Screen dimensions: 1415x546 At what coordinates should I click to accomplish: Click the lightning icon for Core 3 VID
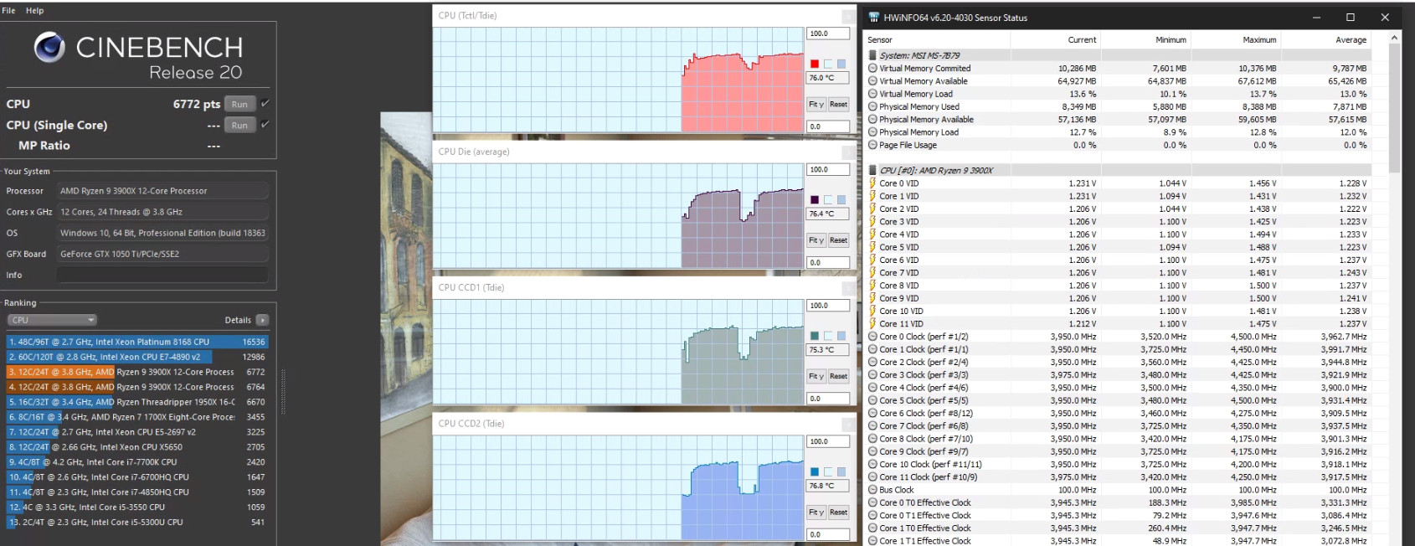pyautogui.click(x=872, y=221)
